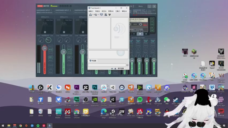228x128 pixels.
Task: Toggle B2 routing on Voicemeeter recorder
Action: (152, 31)
